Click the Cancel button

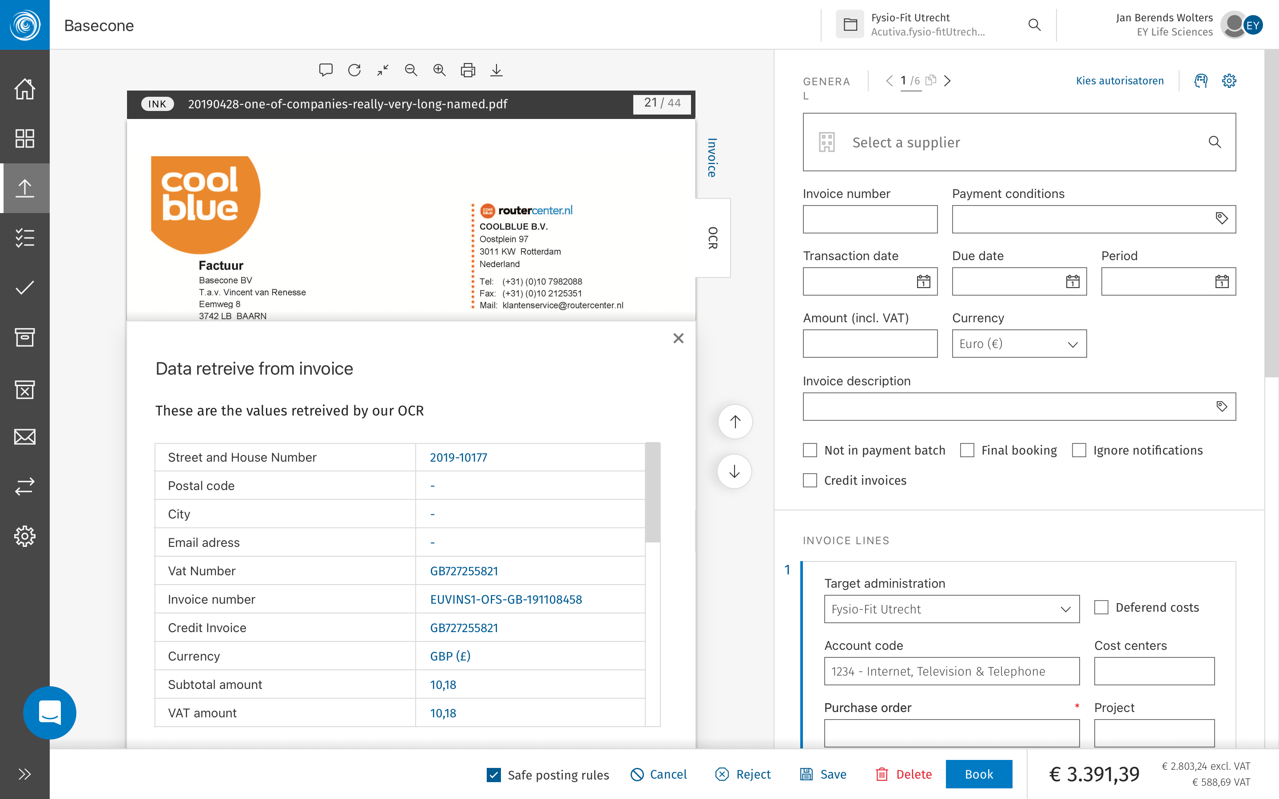659,775
